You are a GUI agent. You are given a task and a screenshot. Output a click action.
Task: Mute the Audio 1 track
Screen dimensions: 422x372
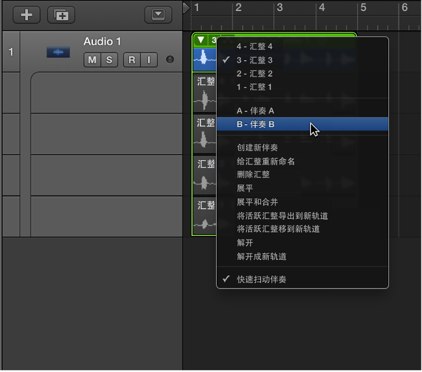92,60
